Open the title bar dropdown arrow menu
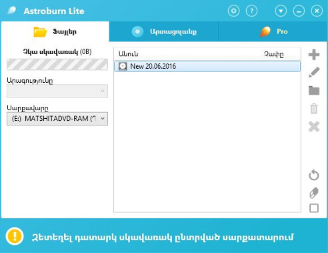328x253 pixels. pyautogui.click(x=281, y=11)
